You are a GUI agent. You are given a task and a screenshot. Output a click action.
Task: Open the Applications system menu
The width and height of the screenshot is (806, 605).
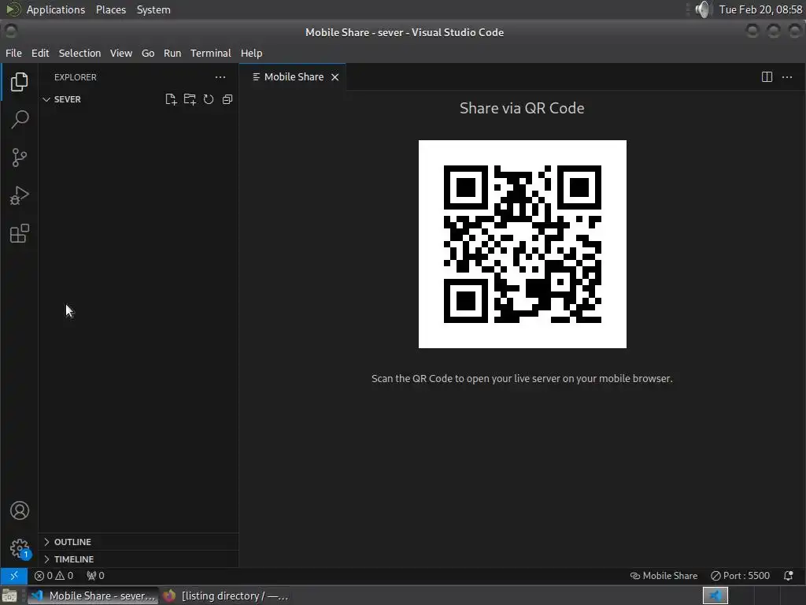(x=56, y=9)
